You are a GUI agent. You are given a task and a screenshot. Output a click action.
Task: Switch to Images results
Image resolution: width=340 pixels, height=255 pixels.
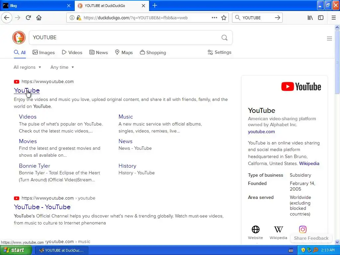pyautogui.click(x=43, y=52)
